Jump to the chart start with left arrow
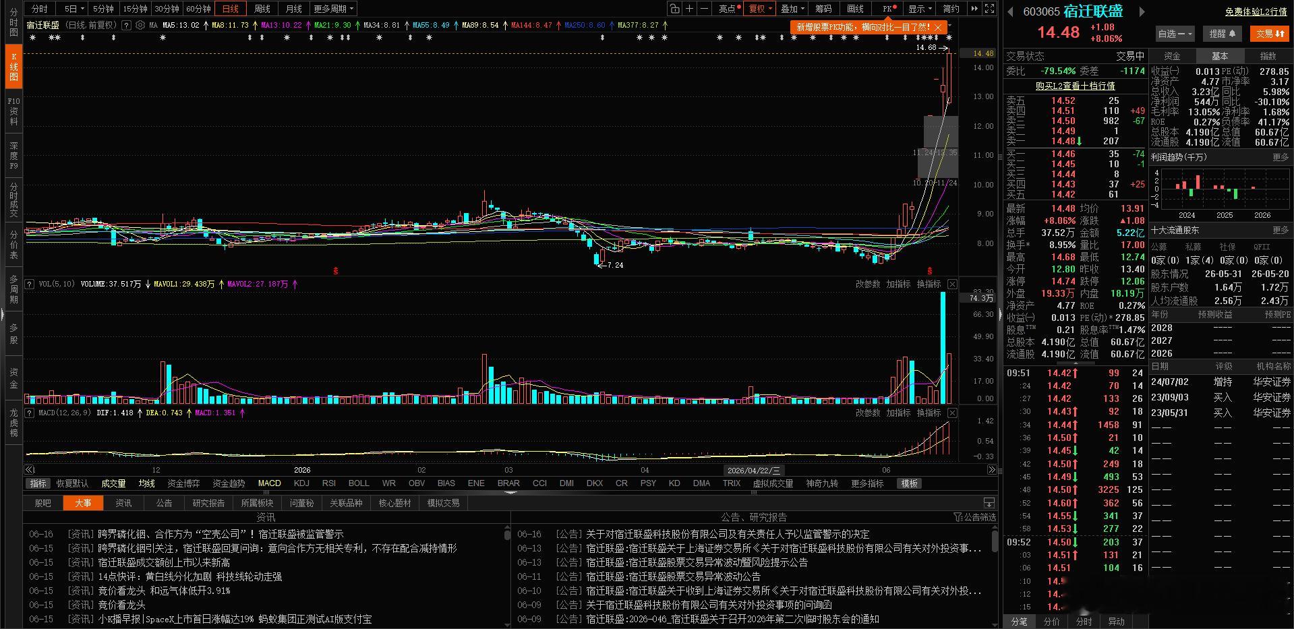The height and width of the screenshot is (629, 1294). coord(30,470)
